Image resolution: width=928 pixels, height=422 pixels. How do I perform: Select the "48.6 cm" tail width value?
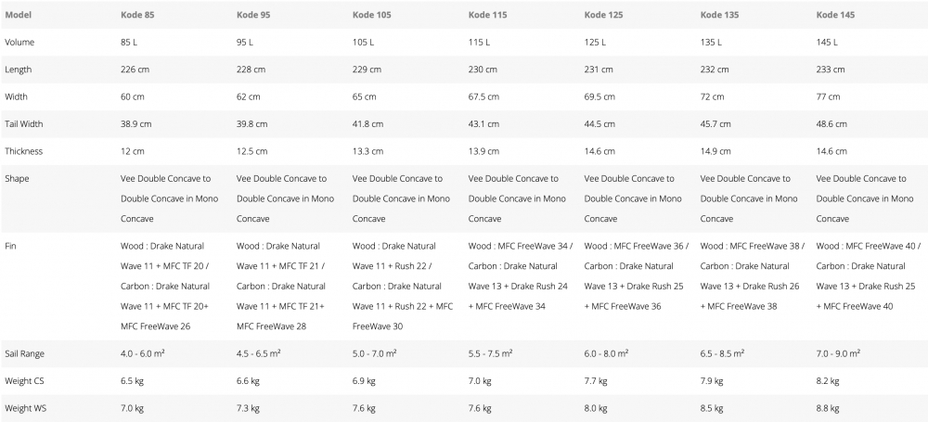[834, 124]
